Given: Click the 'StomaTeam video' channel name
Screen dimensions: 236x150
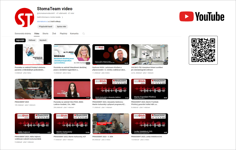Looking at the screenshot, I should pos(55,9).
